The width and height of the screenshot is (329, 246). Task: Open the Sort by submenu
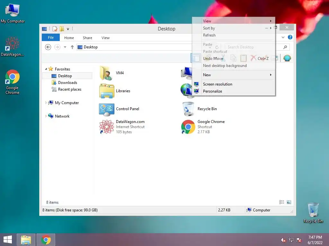pos(234,28)
